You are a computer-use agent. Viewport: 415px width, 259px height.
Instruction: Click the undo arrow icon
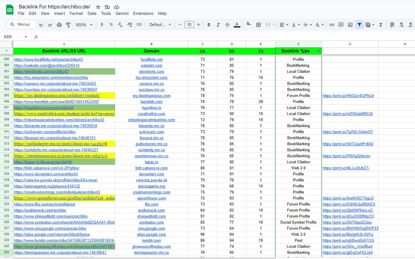coord(41,25)
